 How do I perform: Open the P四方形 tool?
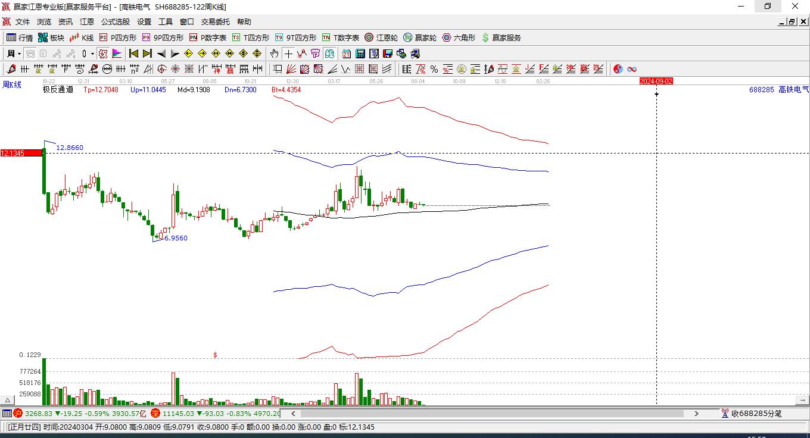tap(118, 37)
